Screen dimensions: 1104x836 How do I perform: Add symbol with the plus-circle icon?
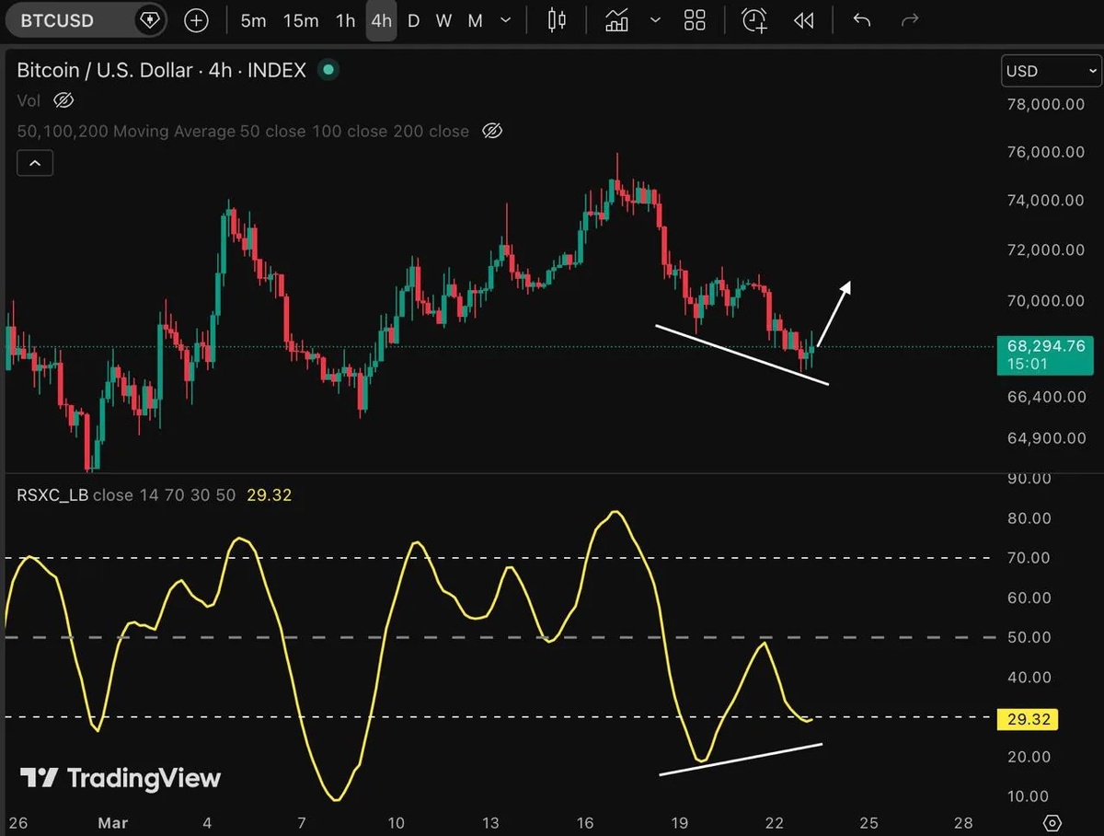196,20
